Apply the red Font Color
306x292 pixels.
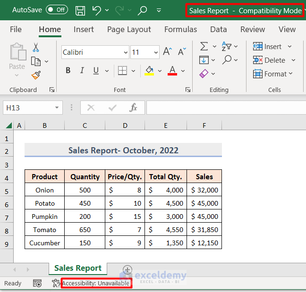(x=172, y=71)
